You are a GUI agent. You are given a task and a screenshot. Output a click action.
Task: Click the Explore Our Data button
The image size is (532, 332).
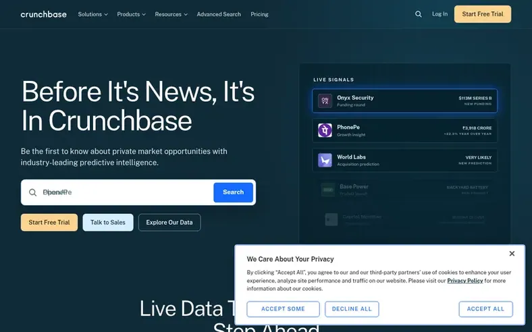point(169,223)
